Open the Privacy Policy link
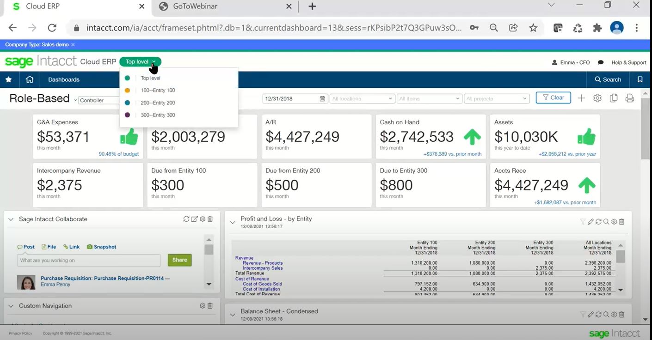The height and width of the screenshot is (340, 652). (x=20, y=333)
